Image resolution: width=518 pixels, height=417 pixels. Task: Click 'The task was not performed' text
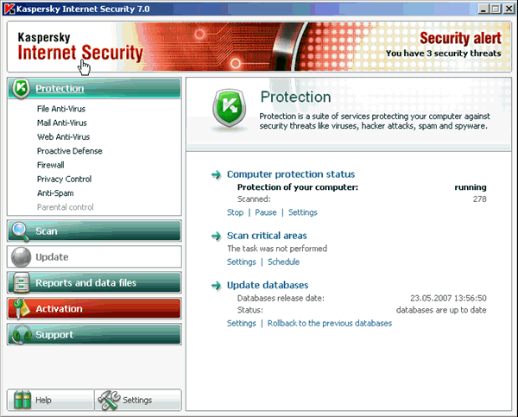tap(277, 249)
